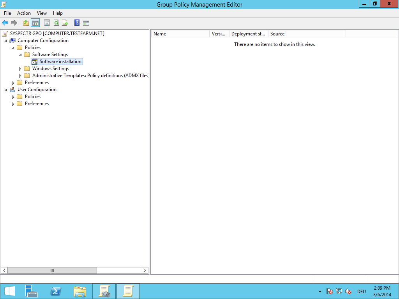This screenshot has height=299, width=399.
Task: Expand Preferences under Computer Configuration
Action: pyautogui.click(x=13, y=83)
